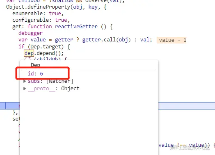This screenshot has width=215, height=155.
Task: Click the highlighted paused execution line gutter
Action: 3,106
